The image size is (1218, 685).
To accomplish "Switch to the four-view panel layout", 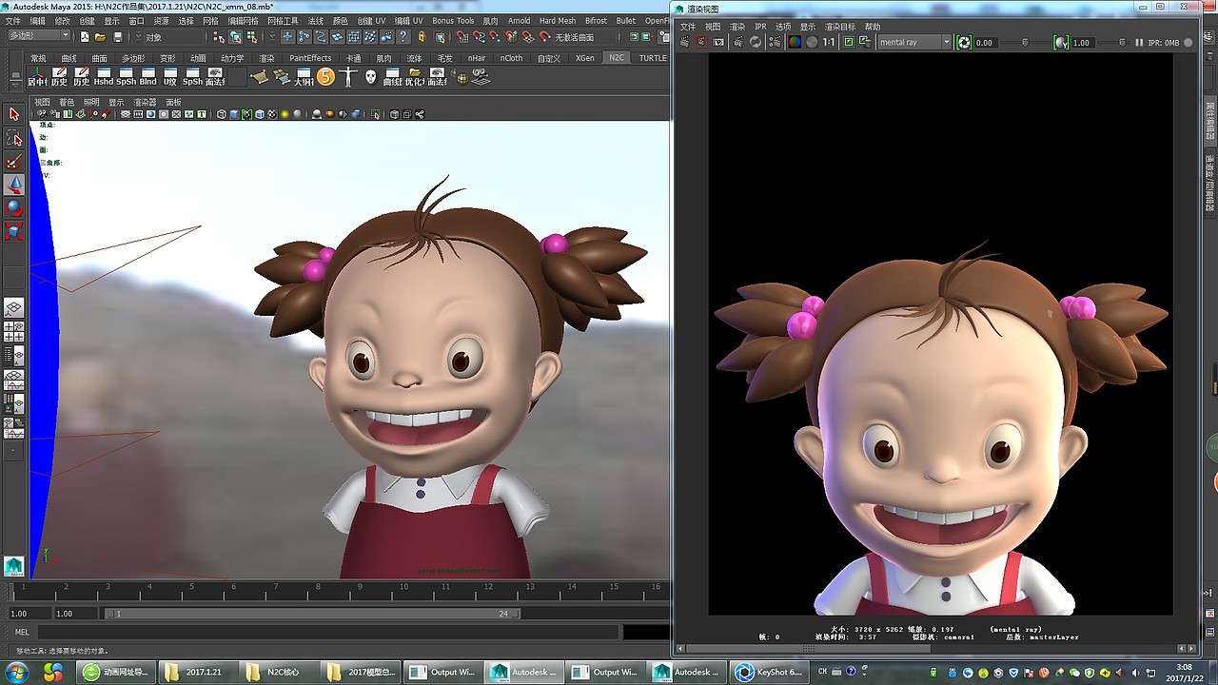I will click(x=14, y=332).
